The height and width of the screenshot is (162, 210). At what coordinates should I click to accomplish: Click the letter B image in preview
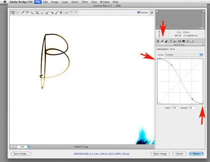[55, 61]
